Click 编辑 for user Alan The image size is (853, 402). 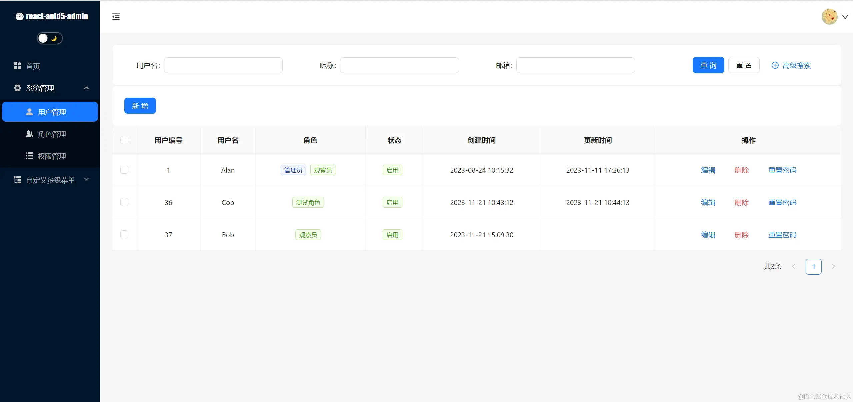[x=708, y=170]
